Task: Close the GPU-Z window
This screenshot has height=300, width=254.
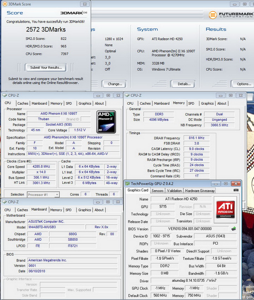Action: 236,184
